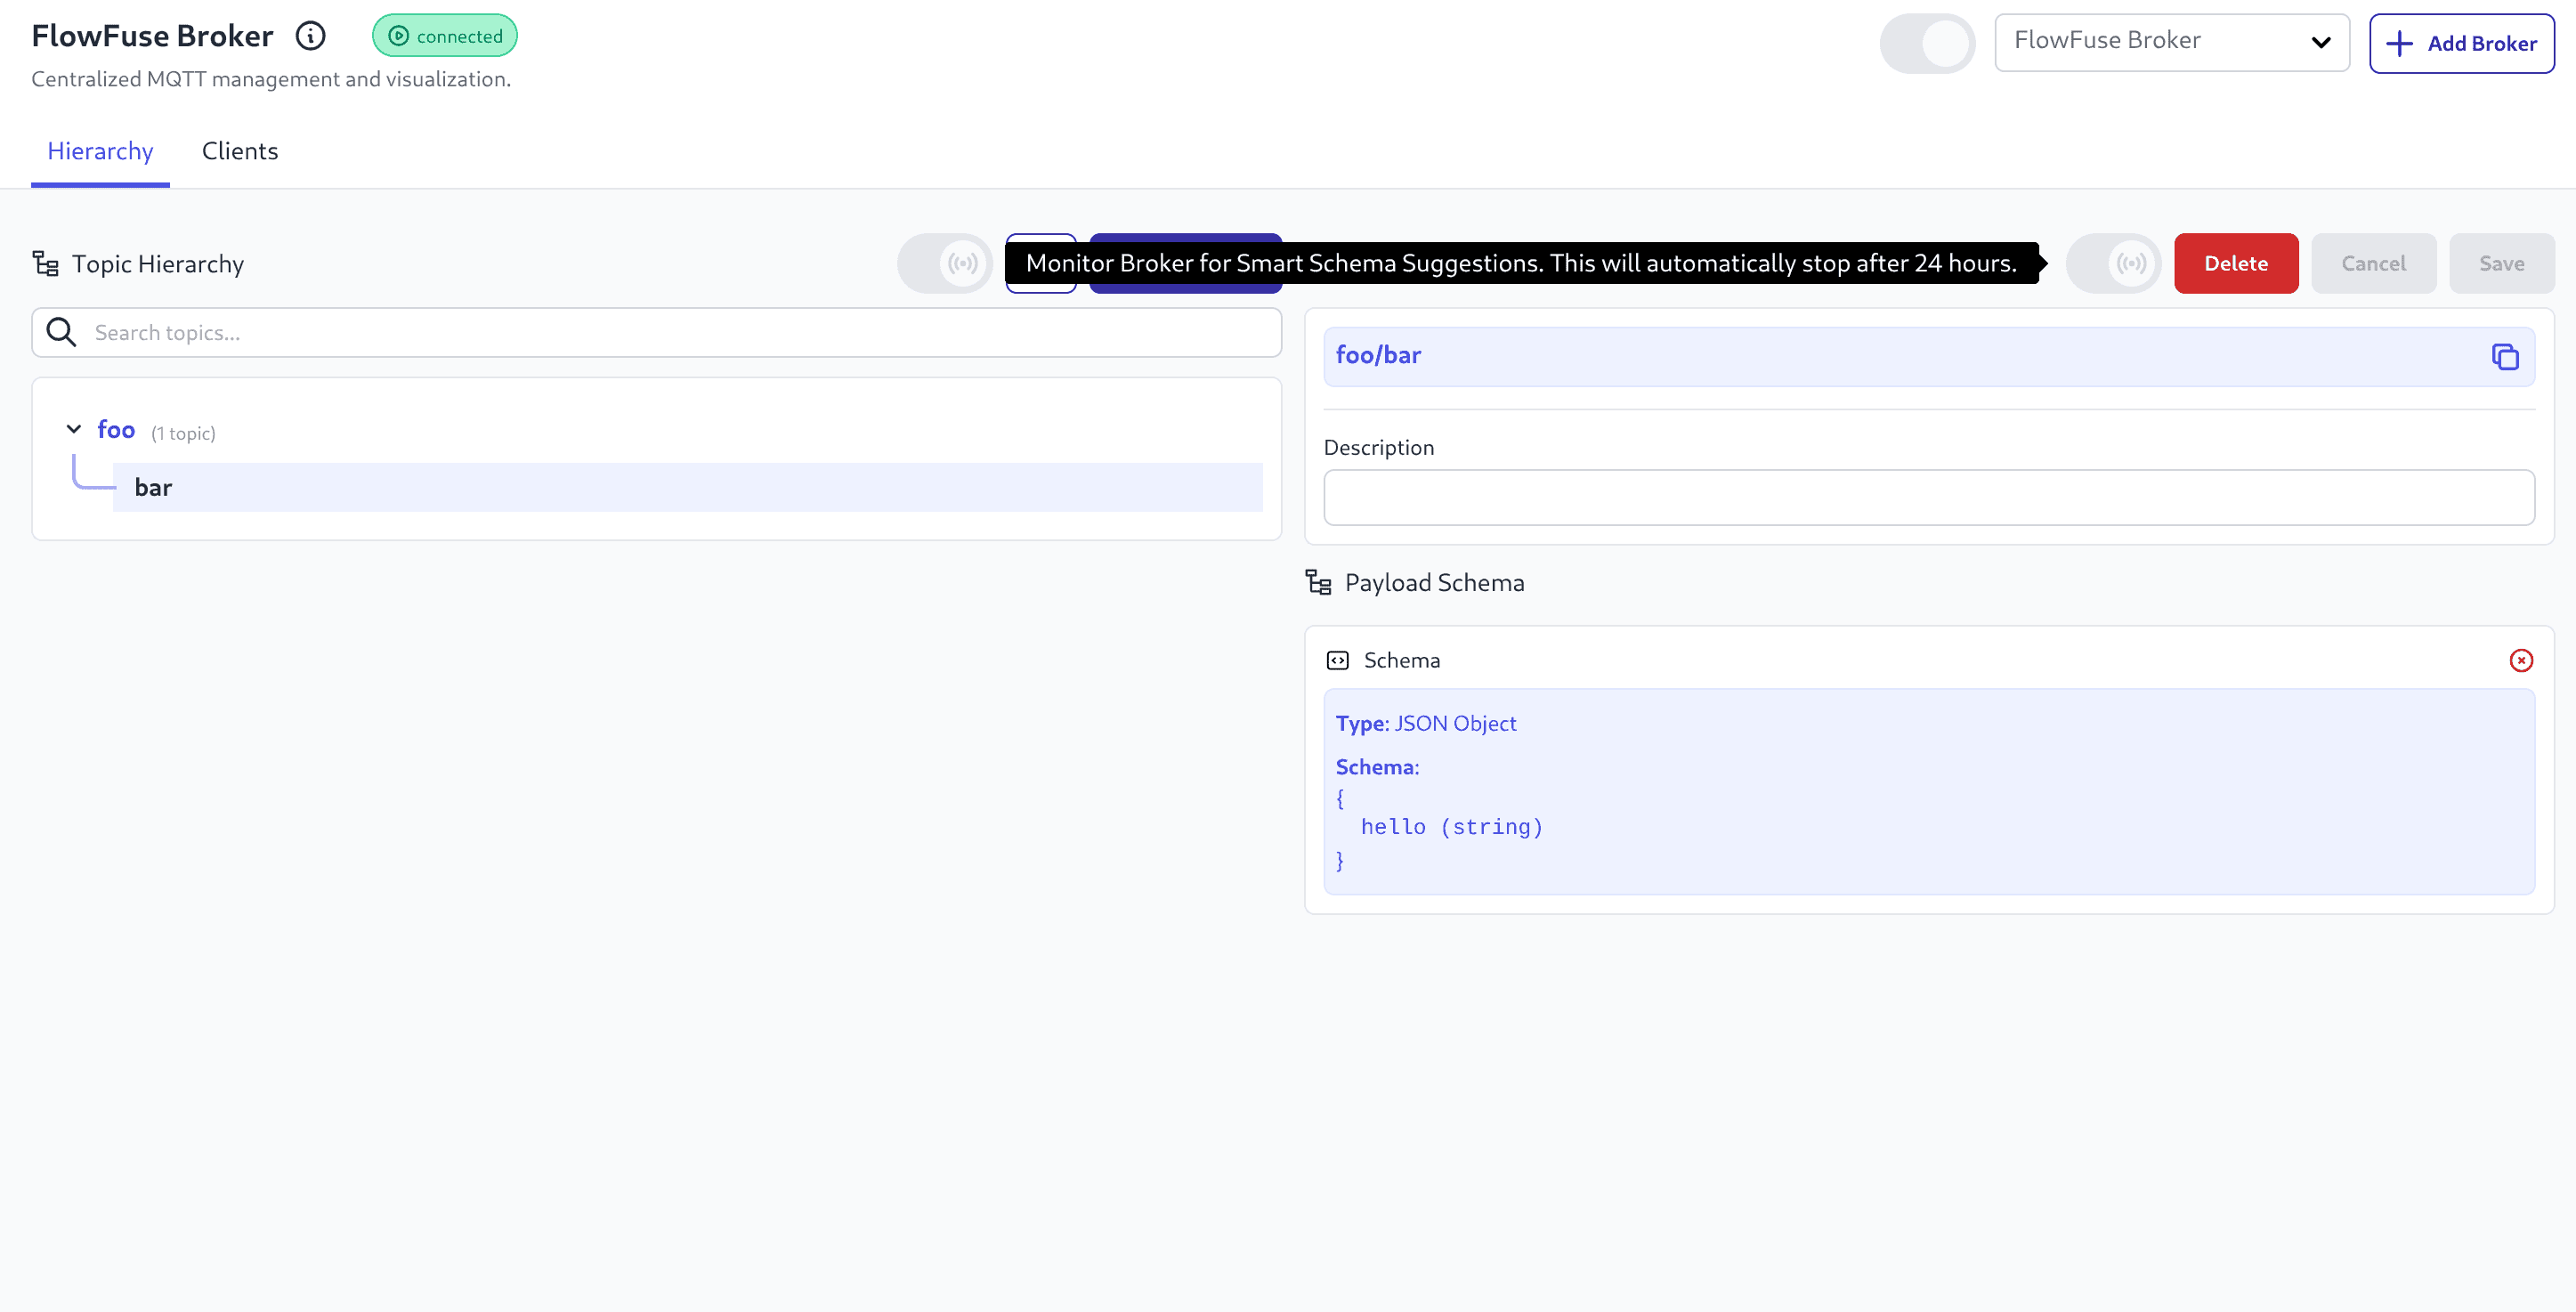The image size is (2576, 1312).
Task: Click the connected status badge
Action: (444, 35)
